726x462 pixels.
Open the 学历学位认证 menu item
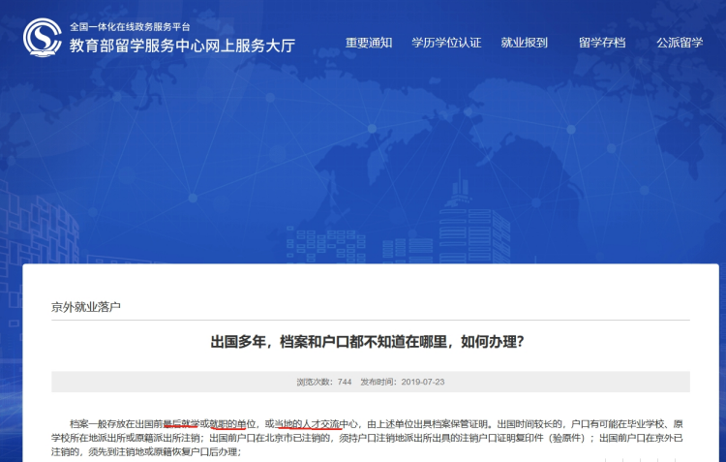click(x=446, y=43)
